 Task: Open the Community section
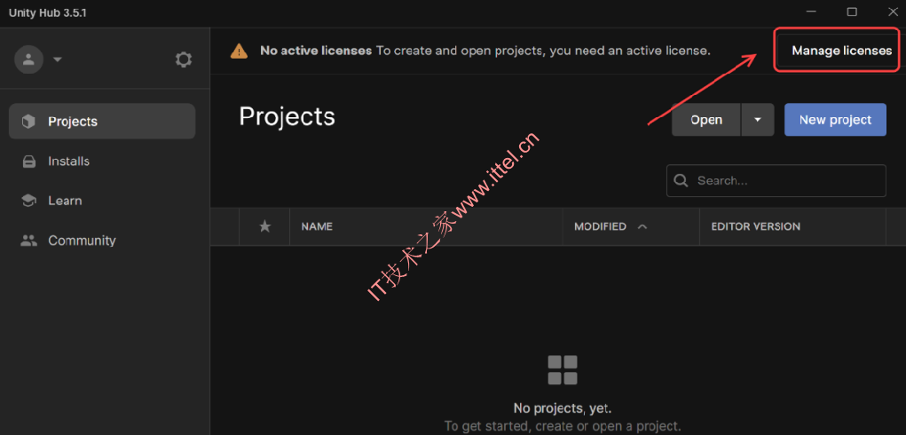click(102, 241)
